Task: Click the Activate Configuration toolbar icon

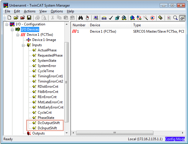Action: (117, 18)
